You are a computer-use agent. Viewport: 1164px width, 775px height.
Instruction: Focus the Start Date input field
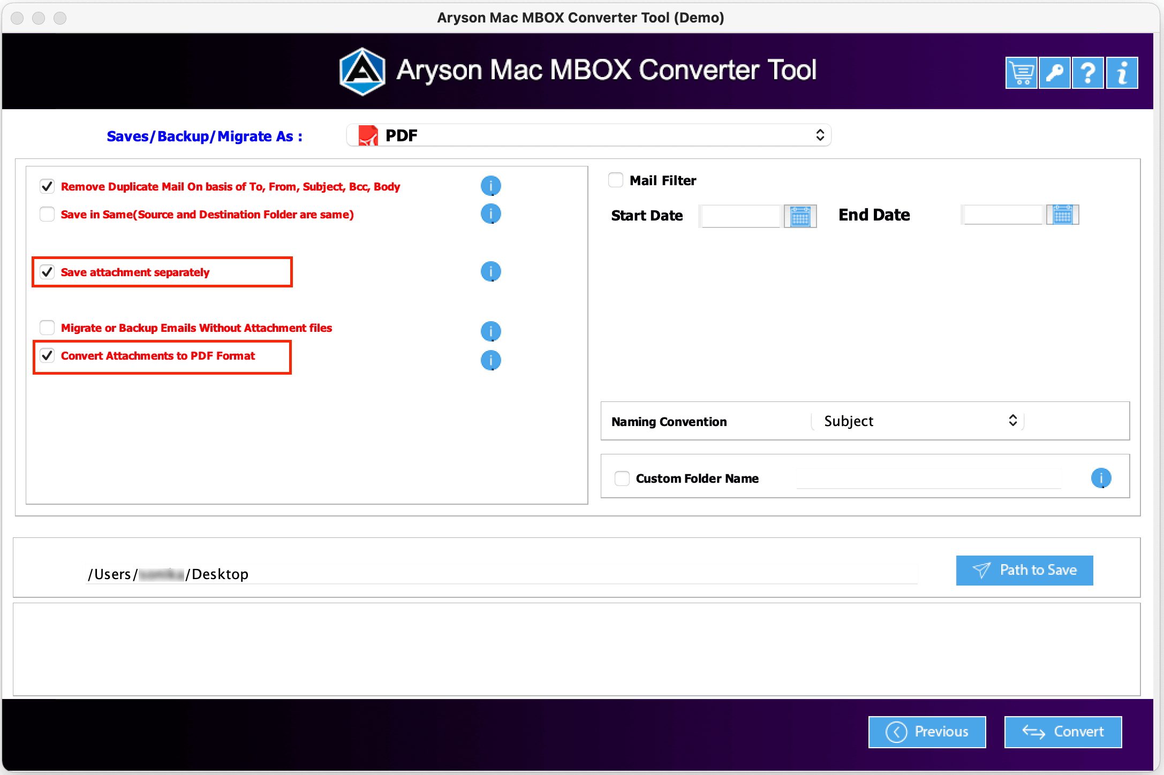(x=741, y=216)
